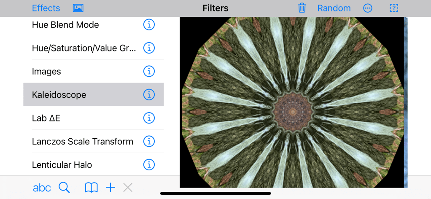Tap the X remove filter icon
Viewport: 431px width, 199px height.
(128, 188)
